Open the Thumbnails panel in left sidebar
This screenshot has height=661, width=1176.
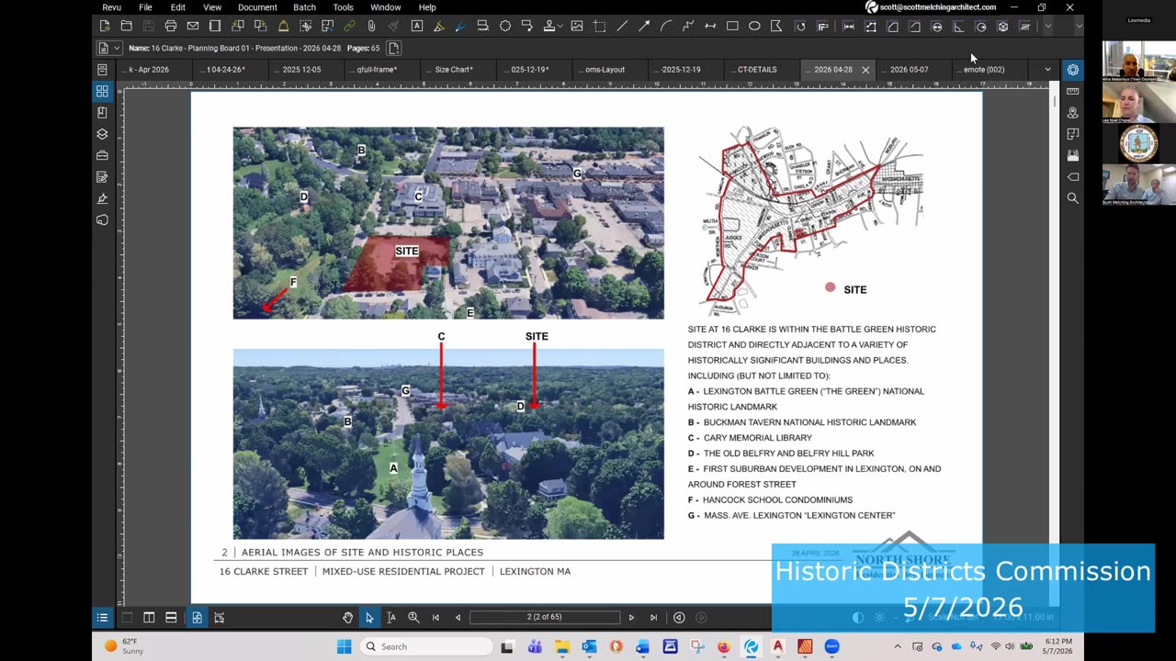click(102, 91)
